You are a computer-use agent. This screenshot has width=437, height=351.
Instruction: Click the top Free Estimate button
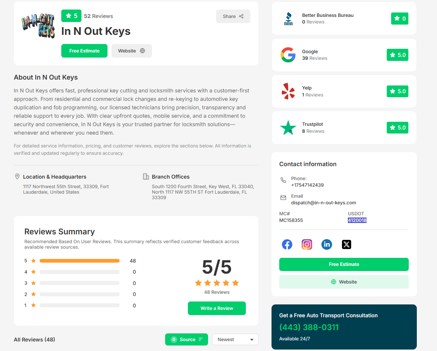tap(84, 51)
